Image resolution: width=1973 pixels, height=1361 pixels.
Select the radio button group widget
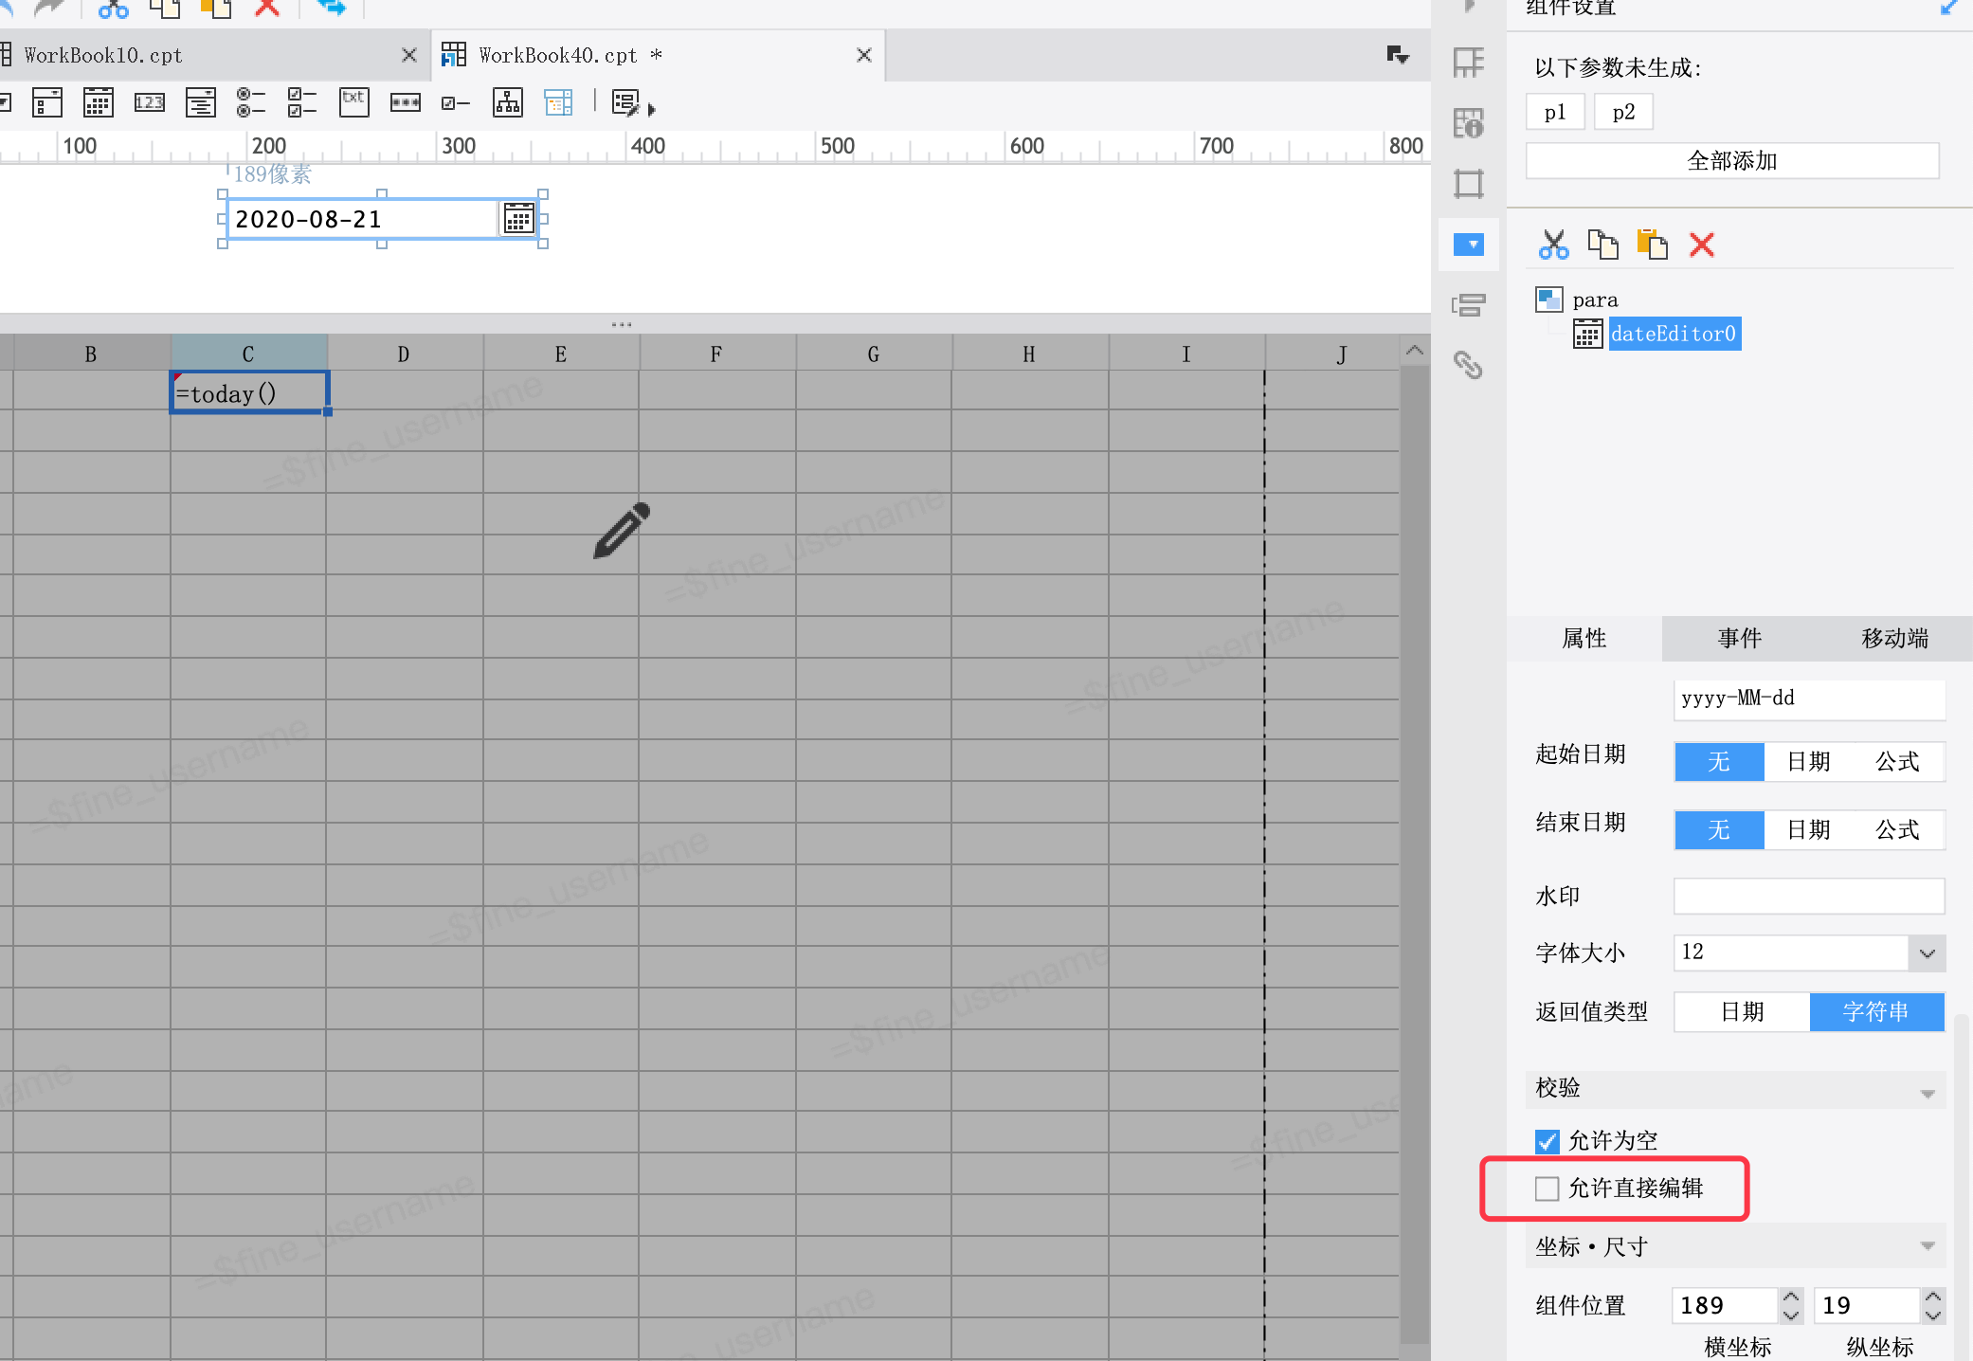tap(251, 102)
